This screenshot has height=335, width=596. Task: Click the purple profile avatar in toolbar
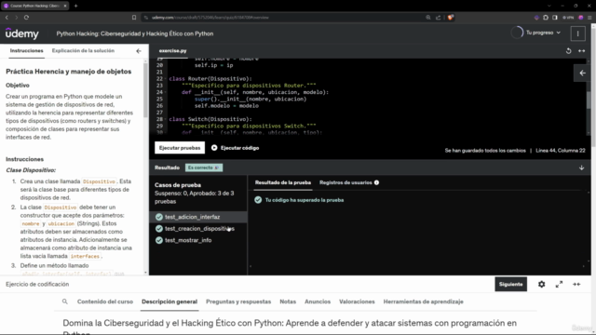580,18
